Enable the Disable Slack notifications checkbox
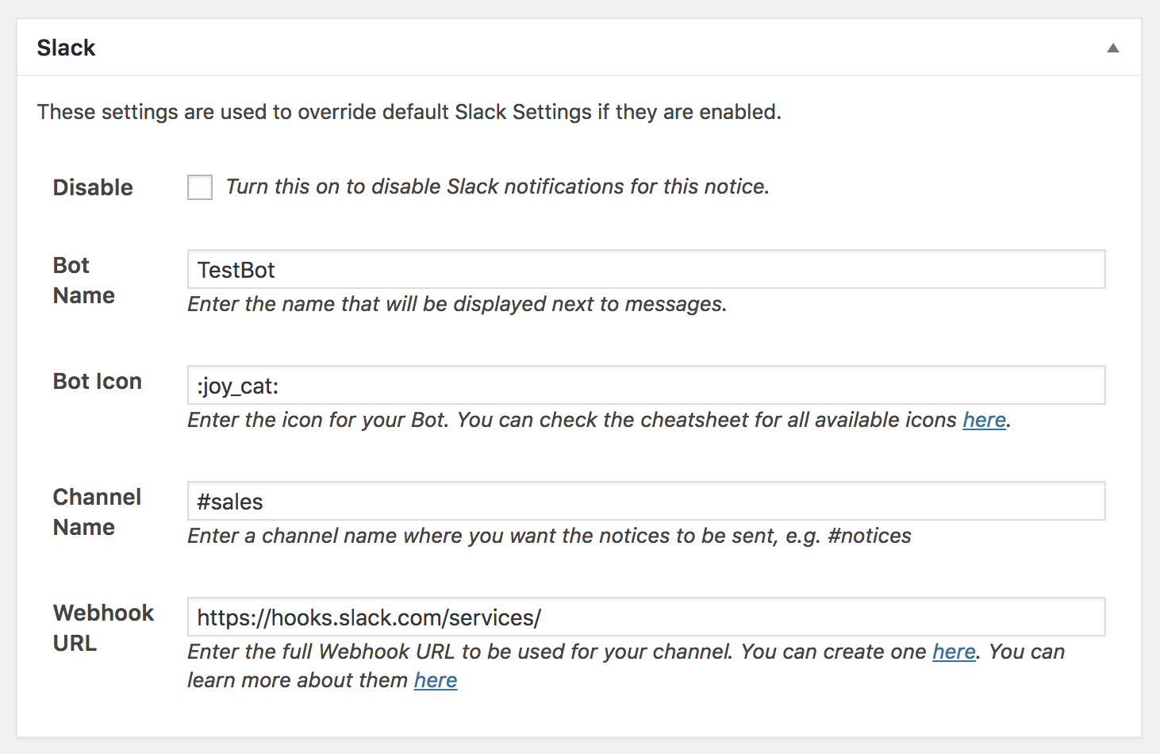 (x=199, y=187)
